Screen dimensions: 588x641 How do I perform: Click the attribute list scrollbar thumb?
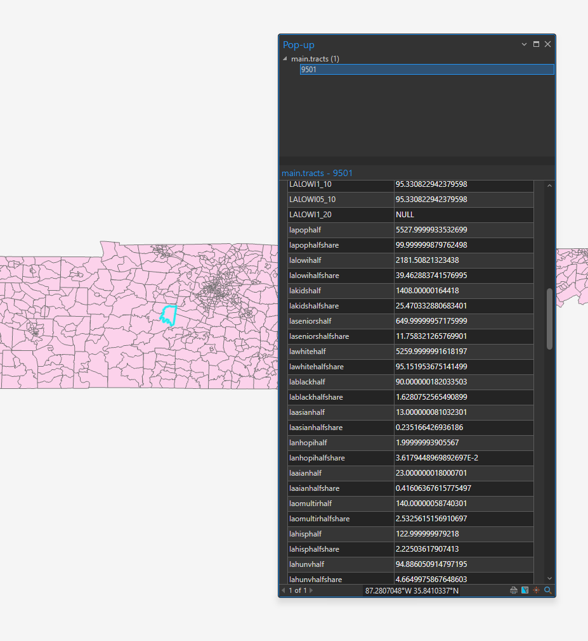(549, 317)
